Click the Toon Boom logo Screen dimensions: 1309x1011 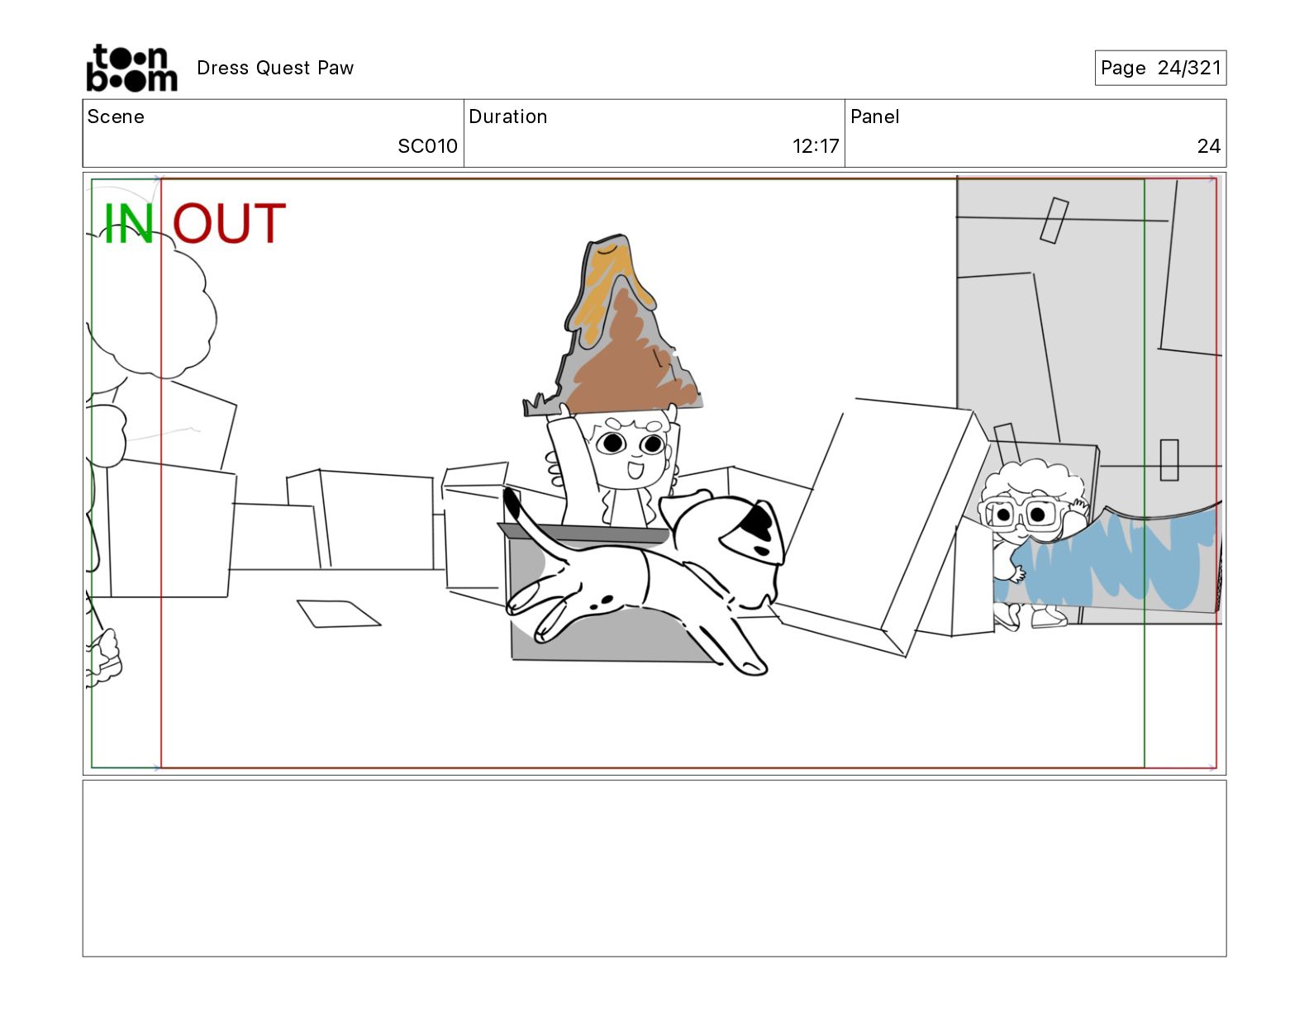[x=131, y=68]
